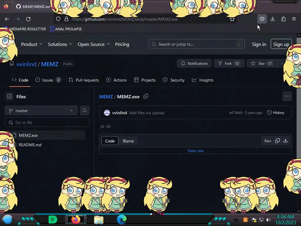Viewport: 301px width, 226px height.
Task: Expand the Solutions menu
Action: coord(60,44)
